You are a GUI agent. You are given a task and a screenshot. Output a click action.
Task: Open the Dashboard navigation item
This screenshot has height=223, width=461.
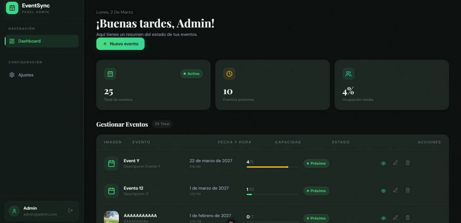click(x=42, y=41)
